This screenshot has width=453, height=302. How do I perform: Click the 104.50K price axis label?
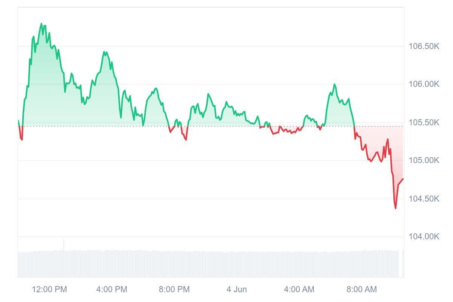[x=424, y=199]
